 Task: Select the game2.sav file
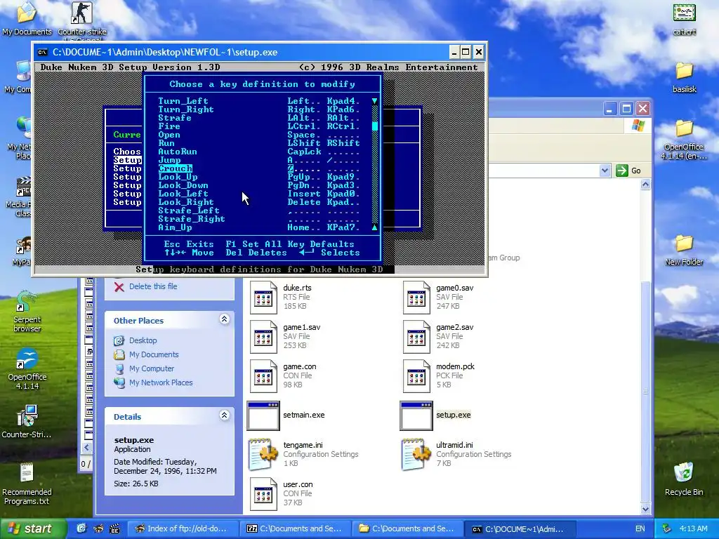pos(416,336)
